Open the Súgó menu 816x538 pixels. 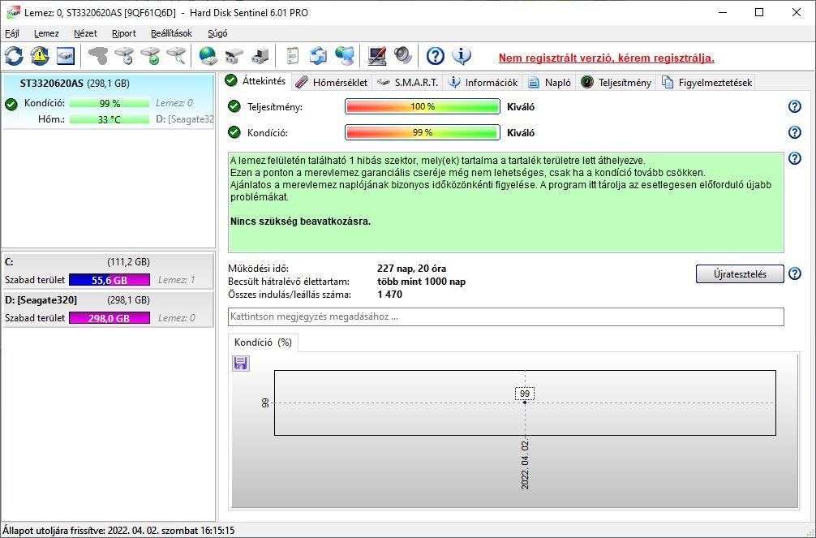point(217,33)
